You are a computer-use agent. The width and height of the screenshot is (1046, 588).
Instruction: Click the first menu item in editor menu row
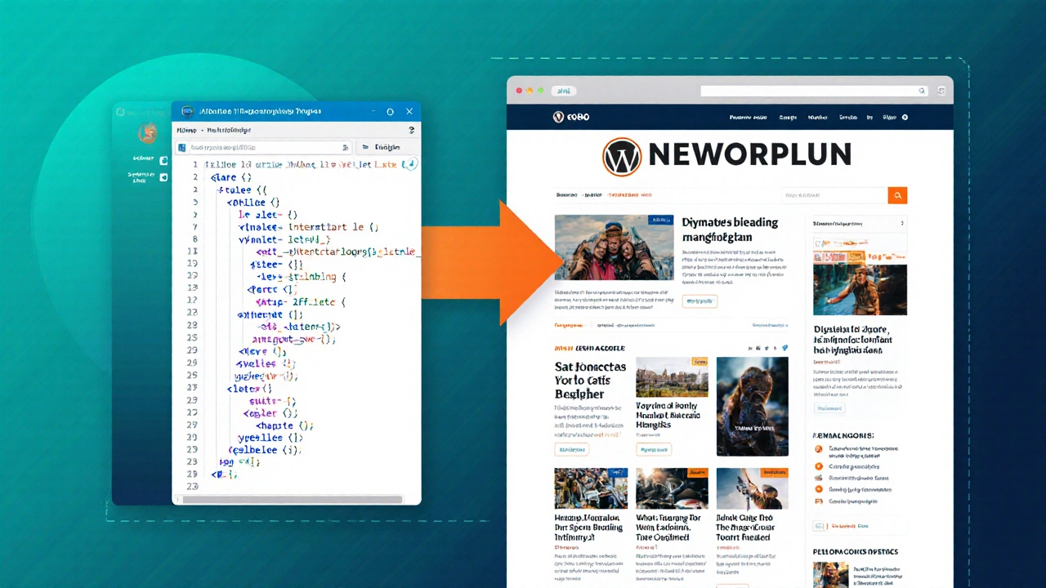[x=187, y=130]
